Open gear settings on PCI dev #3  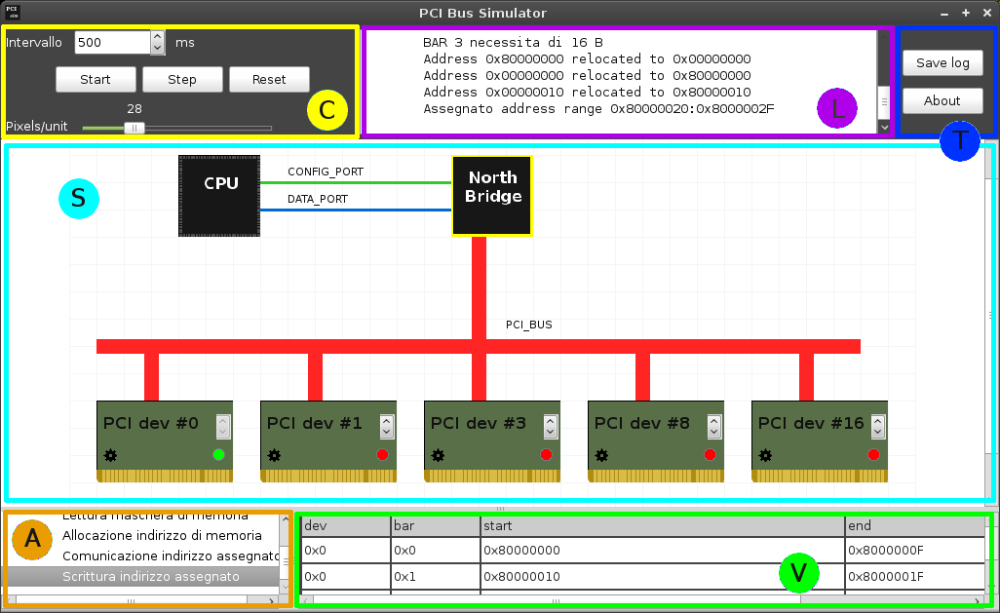439,455
